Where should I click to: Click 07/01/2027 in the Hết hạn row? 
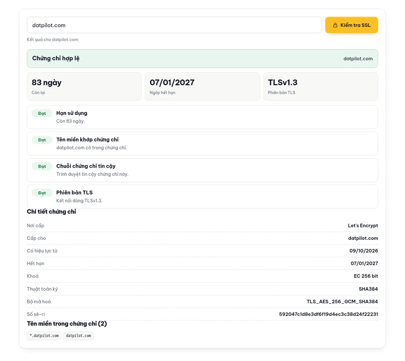(364, 263)
